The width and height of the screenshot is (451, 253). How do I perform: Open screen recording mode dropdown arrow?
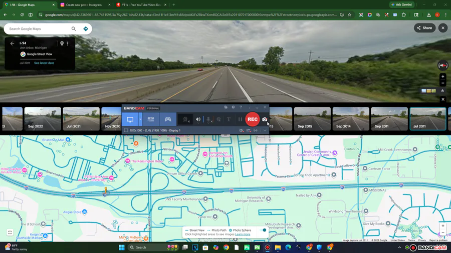tap(140, 119)
